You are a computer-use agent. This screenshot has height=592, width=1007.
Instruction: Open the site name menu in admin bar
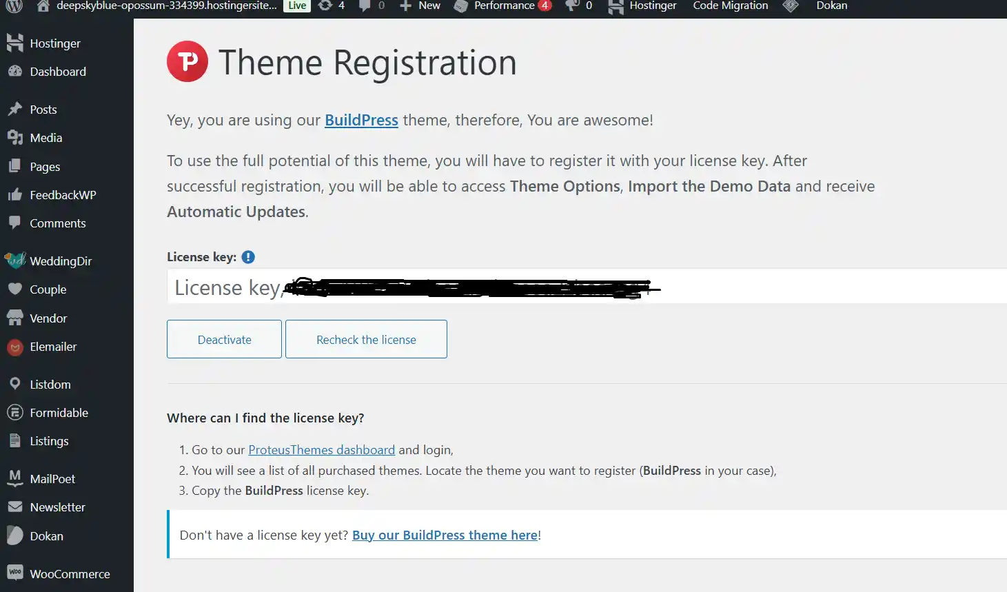click(x=166, y=6)
